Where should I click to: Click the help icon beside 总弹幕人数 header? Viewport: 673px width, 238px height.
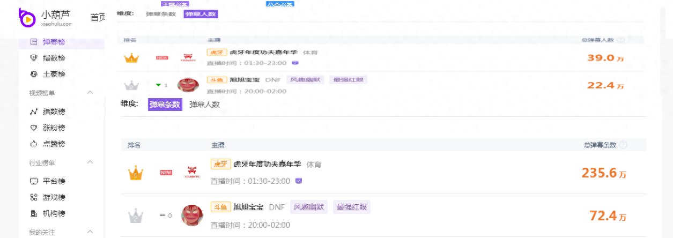click(x=620, y=40)
